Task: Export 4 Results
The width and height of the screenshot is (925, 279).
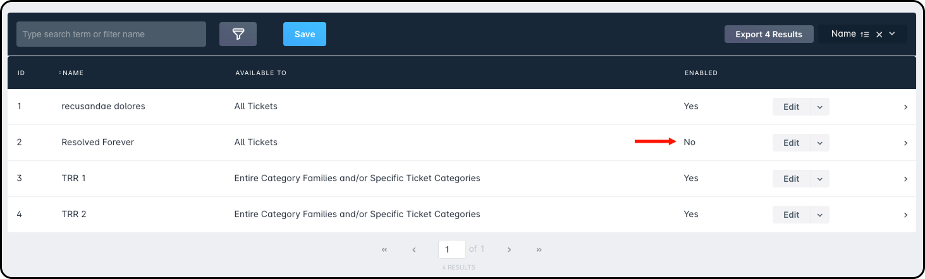Action: pos(768,34)
